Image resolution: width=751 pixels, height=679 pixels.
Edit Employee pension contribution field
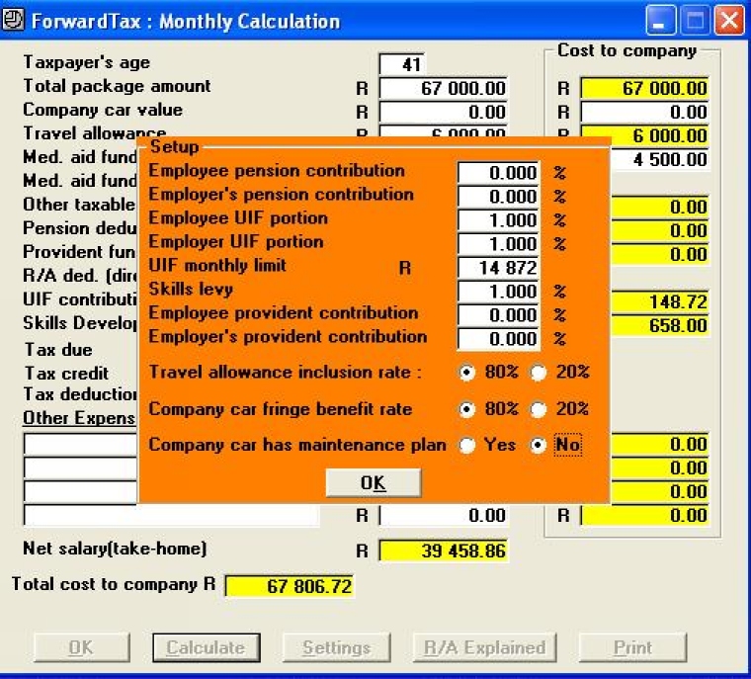[499, 173]
